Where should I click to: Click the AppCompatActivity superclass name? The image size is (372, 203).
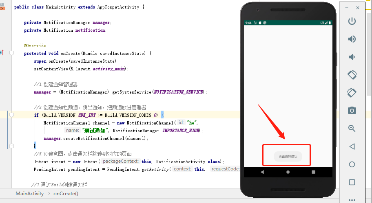click(118, 7)
